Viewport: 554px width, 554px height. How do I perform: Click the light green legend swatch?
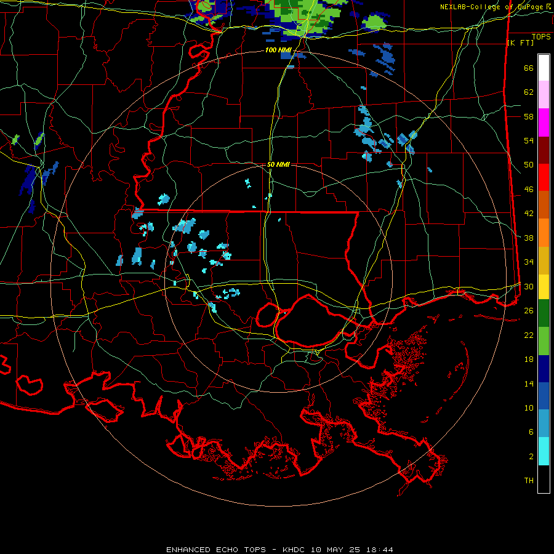point(544,341)
